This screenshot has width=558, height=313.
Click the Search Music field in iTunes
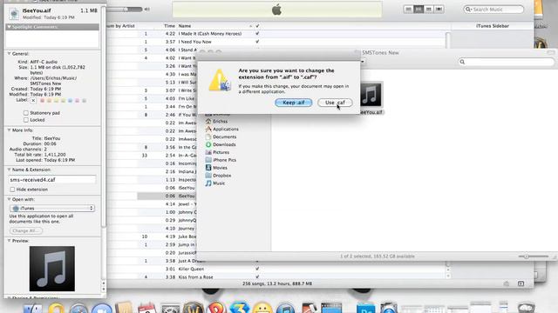(x=493, y=10)
